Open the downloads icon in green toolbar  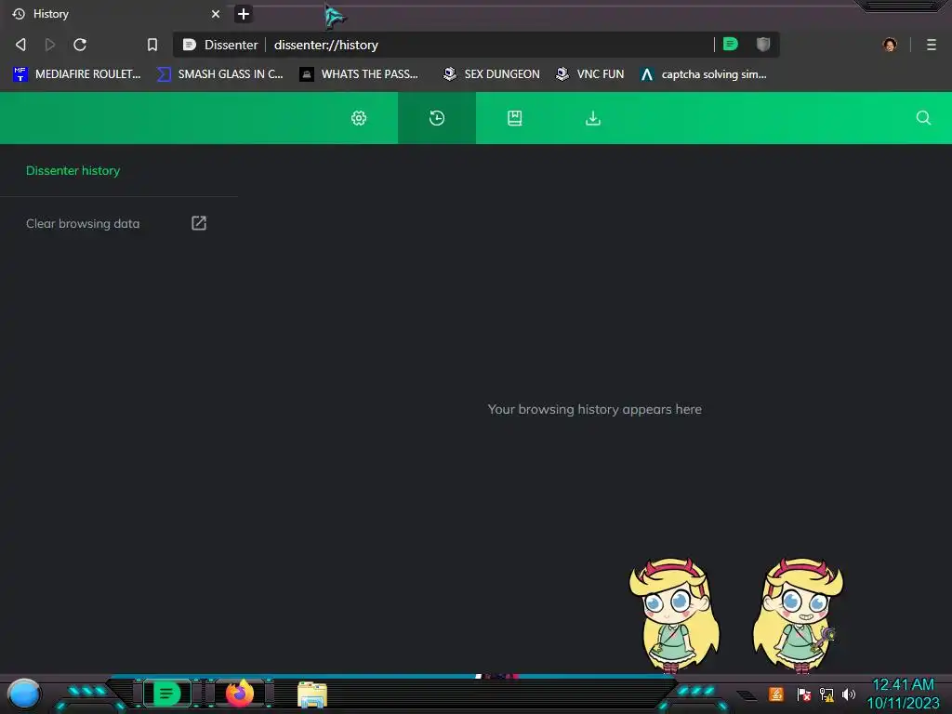point(593,118)
